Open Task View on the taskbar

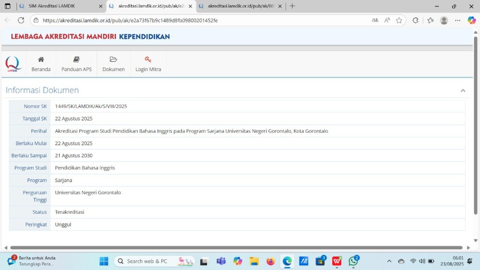pos(204,261)
